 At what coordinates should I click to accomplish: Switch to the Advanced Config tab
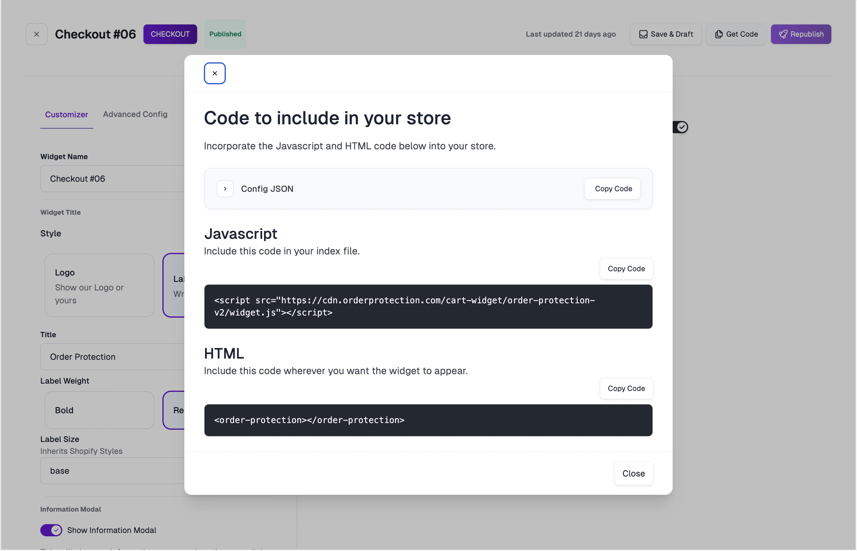135,114
